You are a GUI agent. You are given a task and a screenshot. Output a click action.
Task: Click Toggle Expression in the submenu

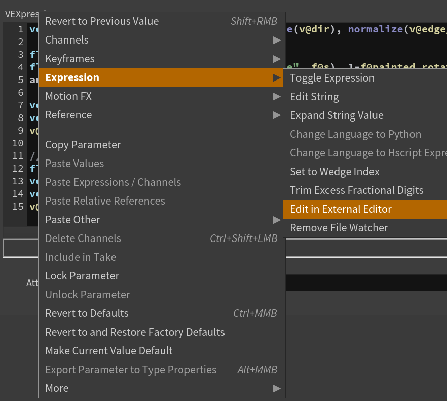(365, 78)
